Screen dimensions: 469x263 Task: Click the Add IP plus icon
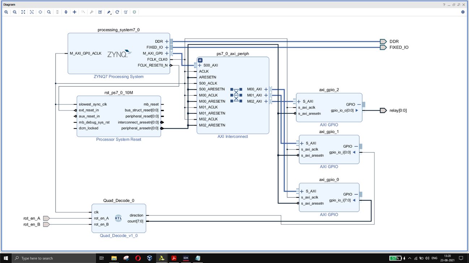(74, 12)
